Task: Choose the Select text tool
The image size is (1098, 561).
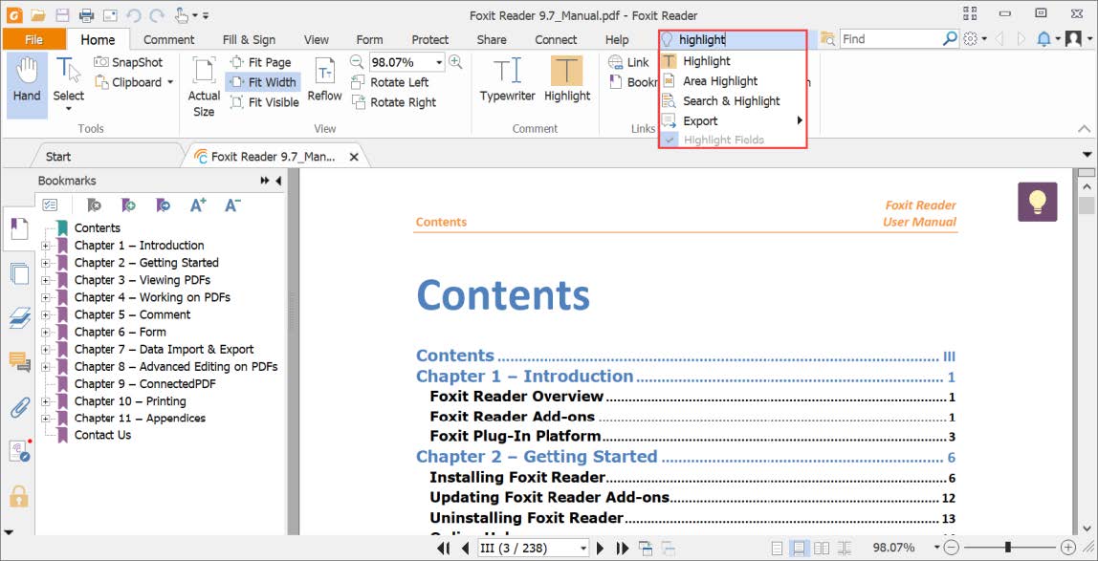Action: pyautogui.click(x=69, y=85)
